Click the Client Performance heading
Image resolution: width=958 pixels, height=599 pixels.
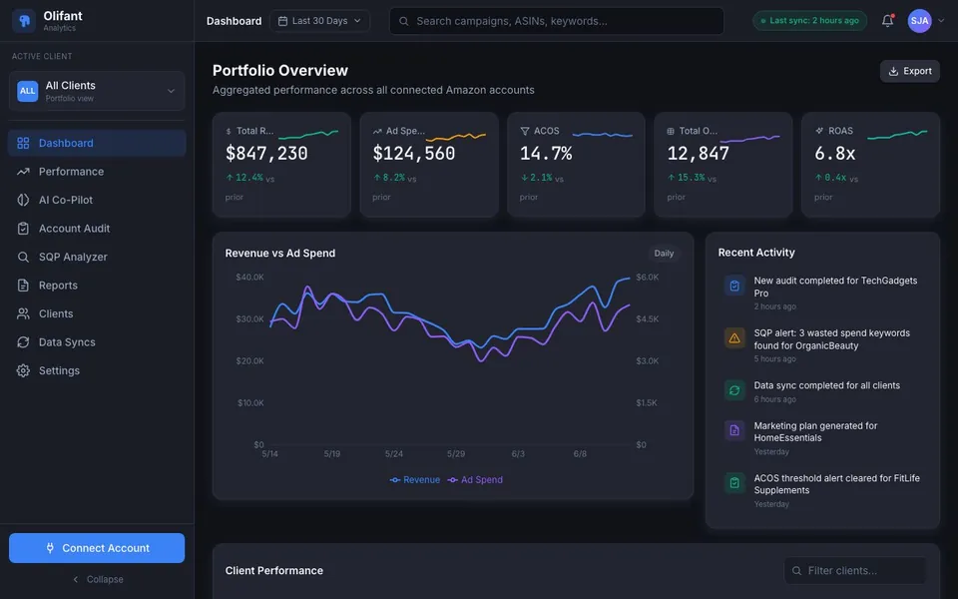274,571
